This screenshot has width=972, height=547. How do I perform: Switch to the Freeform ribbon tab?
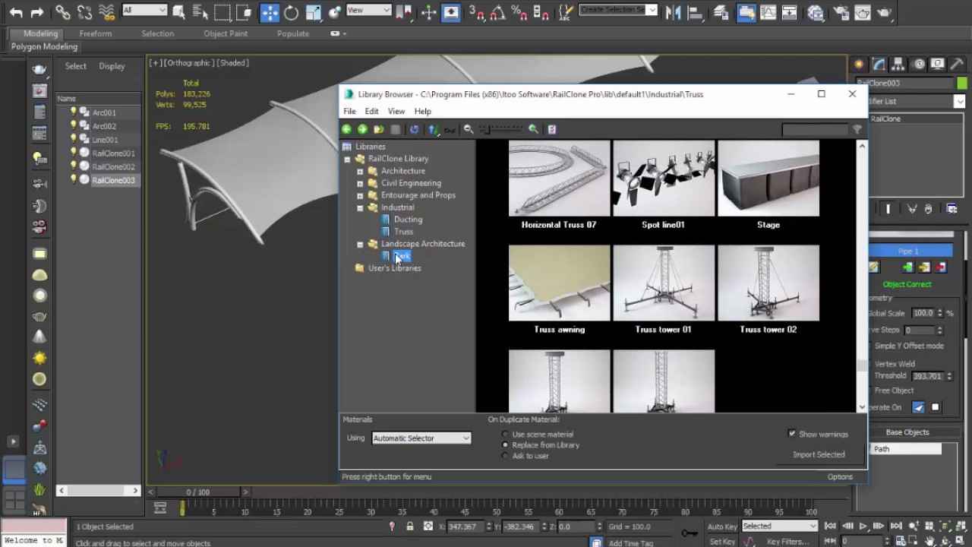tap(95, 33)
